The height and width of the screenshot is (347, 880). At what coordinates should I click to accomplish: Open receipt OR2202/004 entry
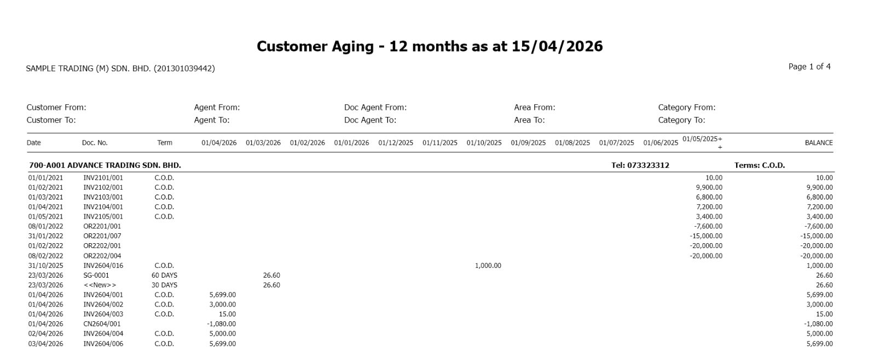[x=102, y=256]
